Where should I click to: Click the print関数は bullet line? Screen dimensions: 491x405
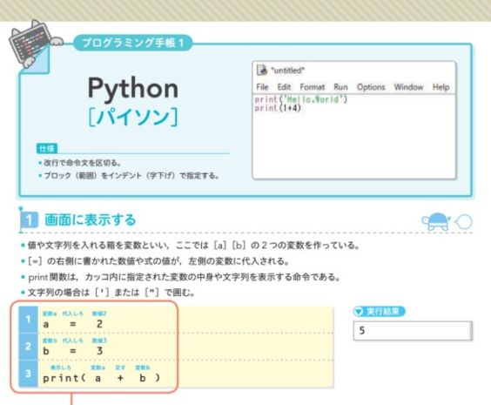pyautogui.click(x=181, y=277)
